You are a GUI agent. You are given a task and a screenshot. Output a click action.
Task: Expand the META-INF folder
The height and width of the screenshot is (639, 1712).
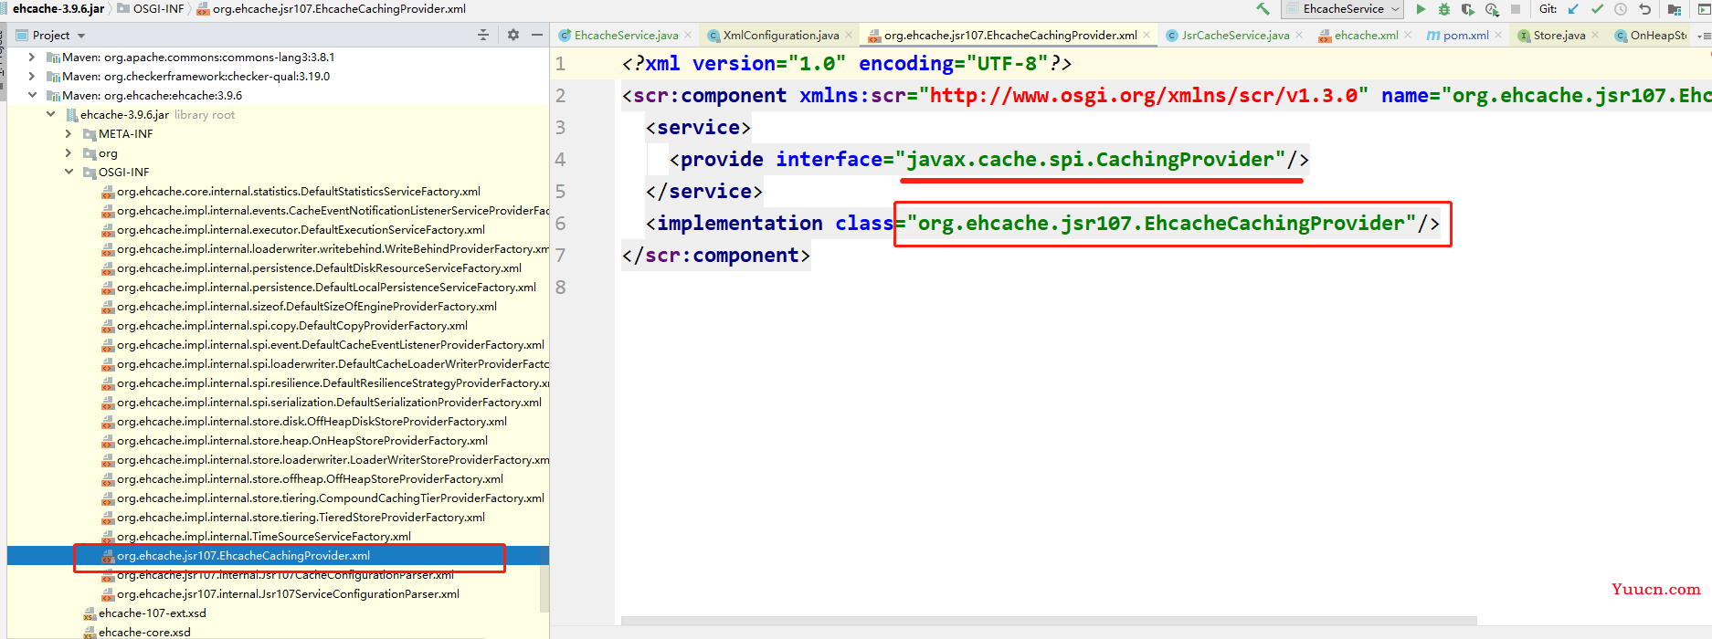point(69,133)
